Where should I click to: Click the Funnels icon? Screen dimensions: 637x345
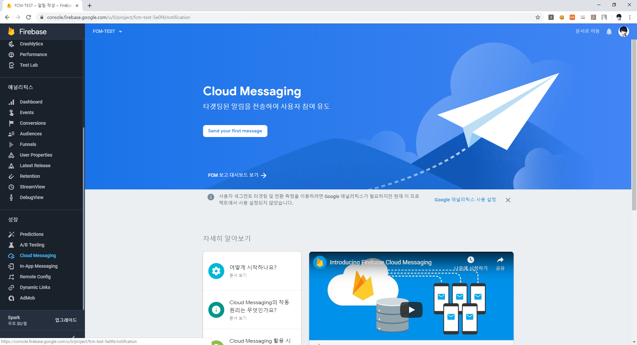click(11, 144)
